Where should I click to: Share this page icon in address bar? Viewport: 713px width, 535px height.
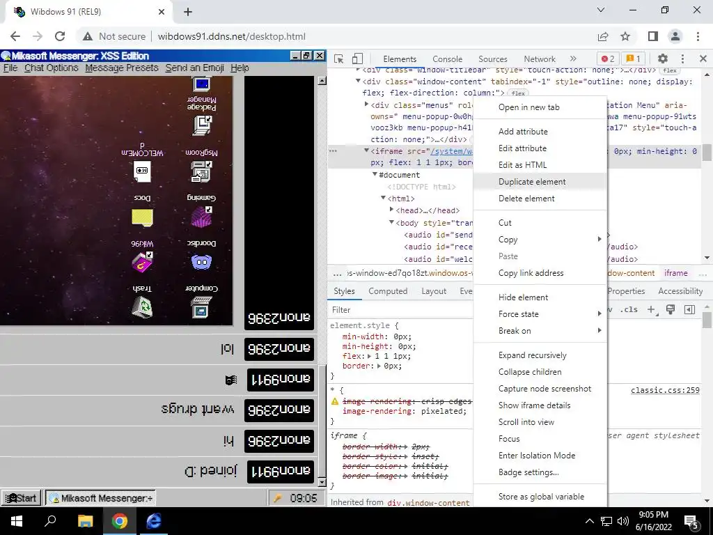tap(603, 36)
